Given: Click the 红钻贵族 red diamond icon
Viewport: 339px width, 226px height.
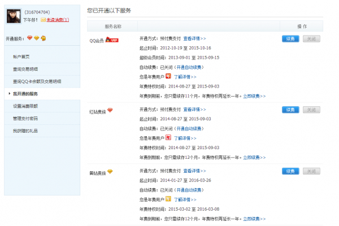Looking at the screenshot, I should 110,110.
